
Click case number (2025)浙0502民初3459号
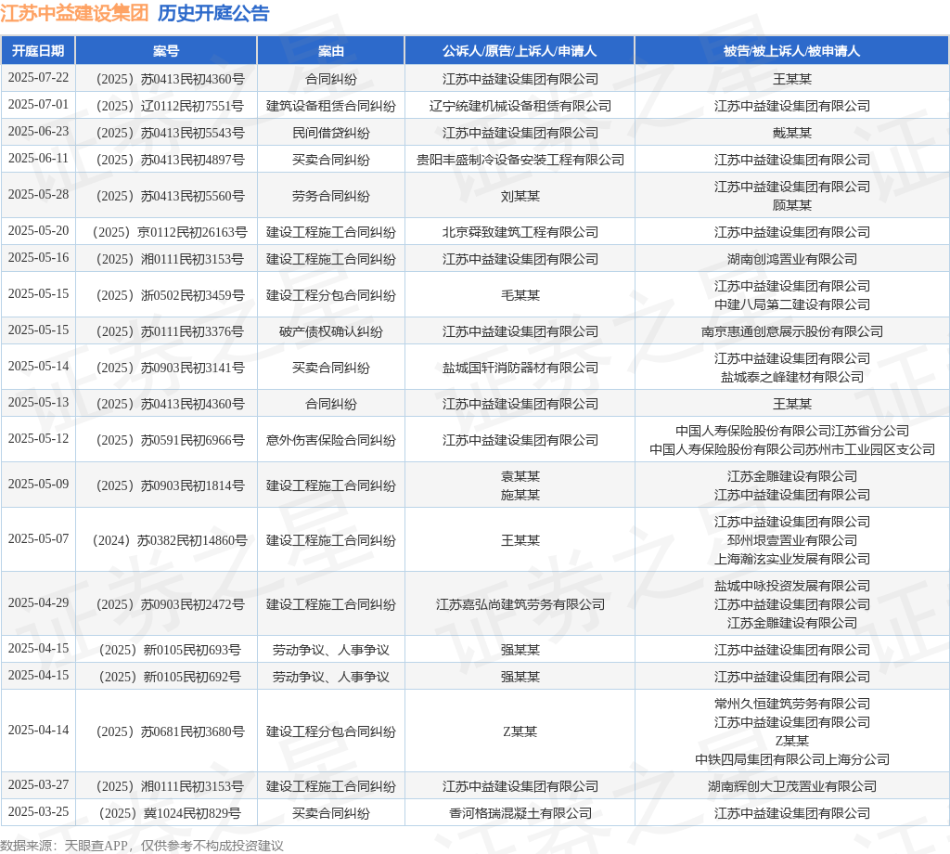click(x=170, y=295)
